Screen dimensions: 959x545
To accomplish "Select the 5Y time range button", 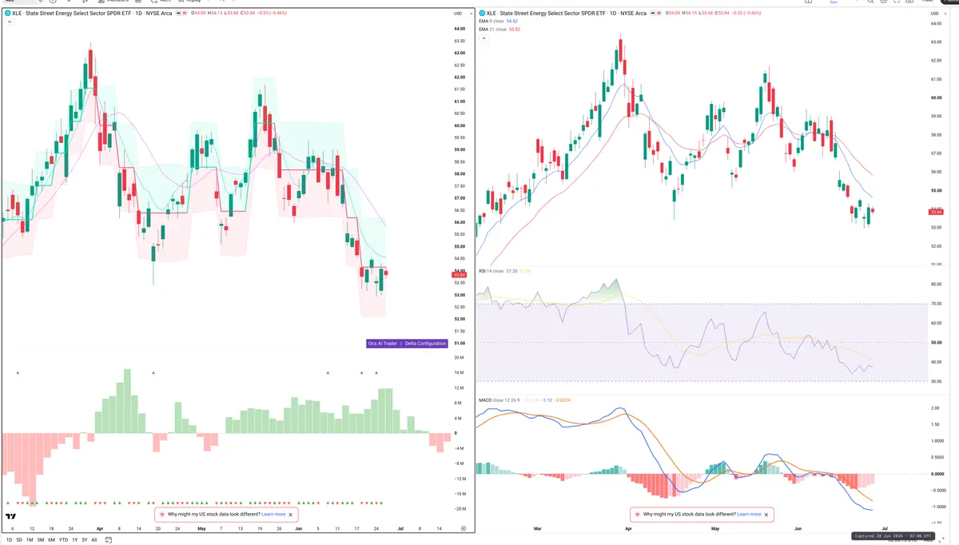I will [84, 539].
